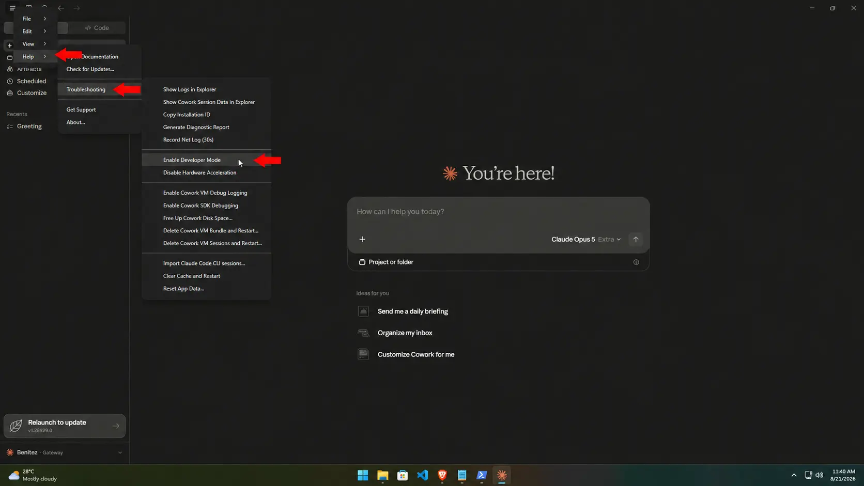Expand the Benitez account menu

tap(65, 452)
